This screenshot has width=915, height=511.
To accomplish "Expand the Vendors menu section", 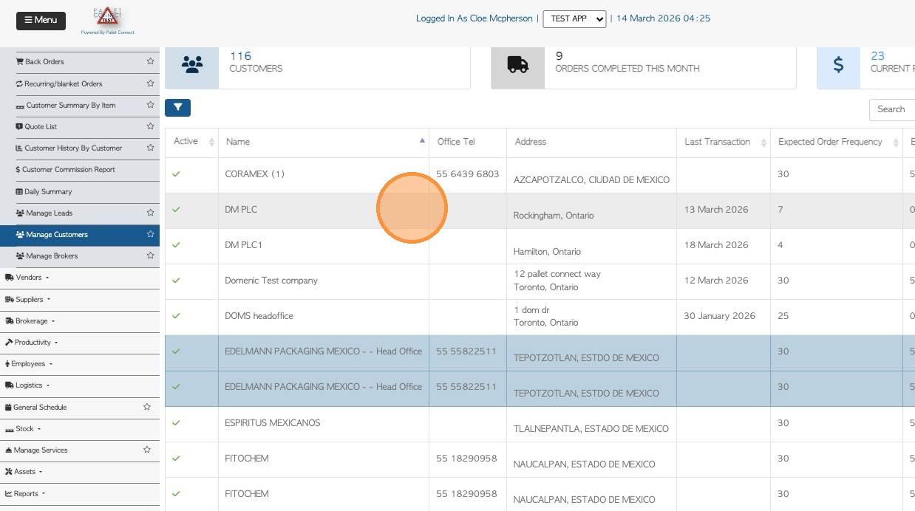I will click(x=27, y=278).
